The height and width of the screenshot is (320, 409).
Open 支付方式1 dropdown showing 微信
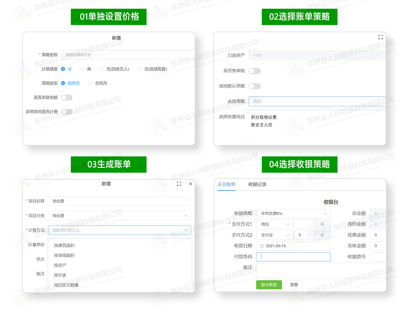coord(274,224)
